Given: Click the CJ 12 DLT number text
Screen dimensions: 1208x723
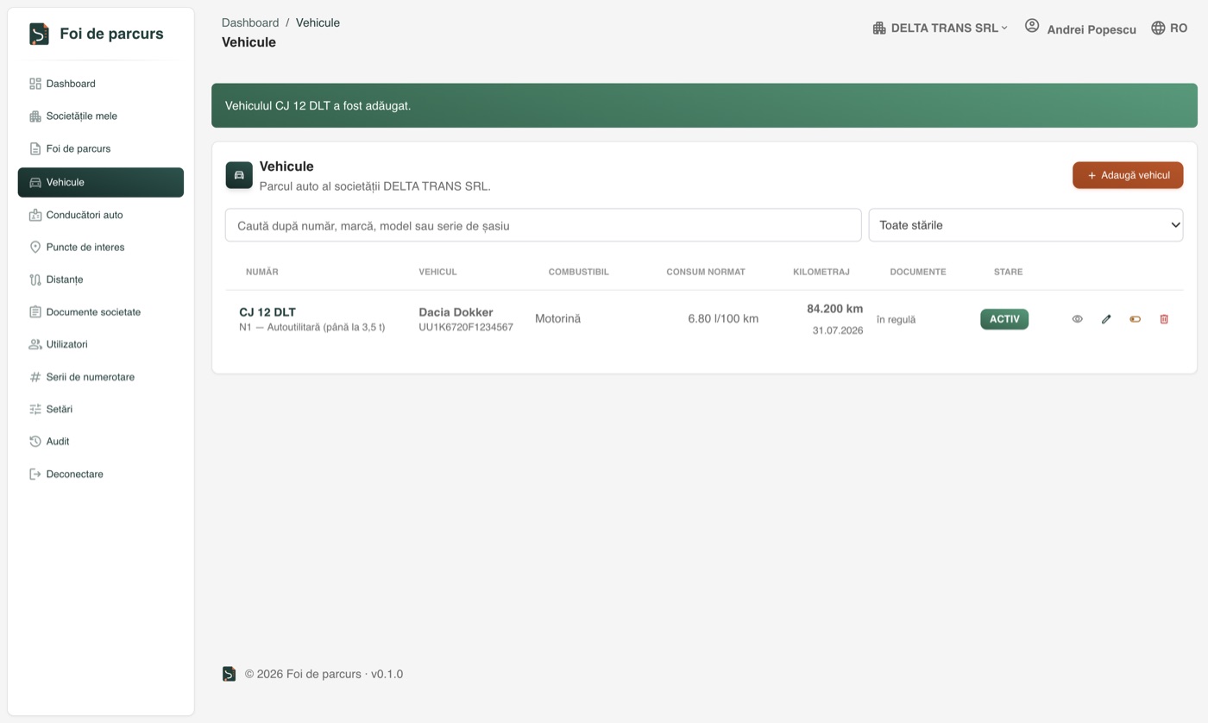Looking at the screenshot, I should click(x=267, y=312).
